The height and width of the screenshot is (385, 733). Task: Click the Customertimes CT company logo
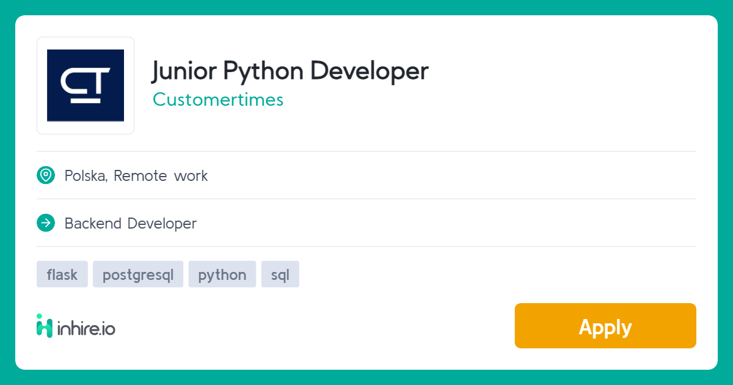(x=86, y=86)
